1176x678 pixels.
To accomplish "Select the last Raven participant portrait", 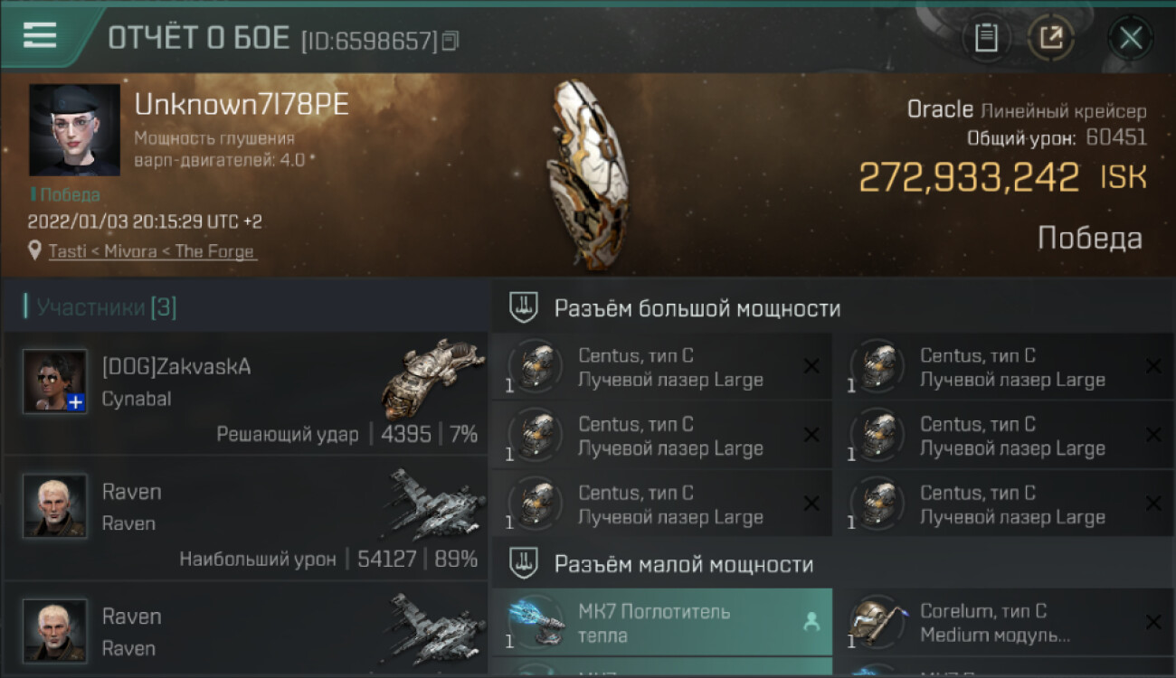I will click(x=55, y=630).
